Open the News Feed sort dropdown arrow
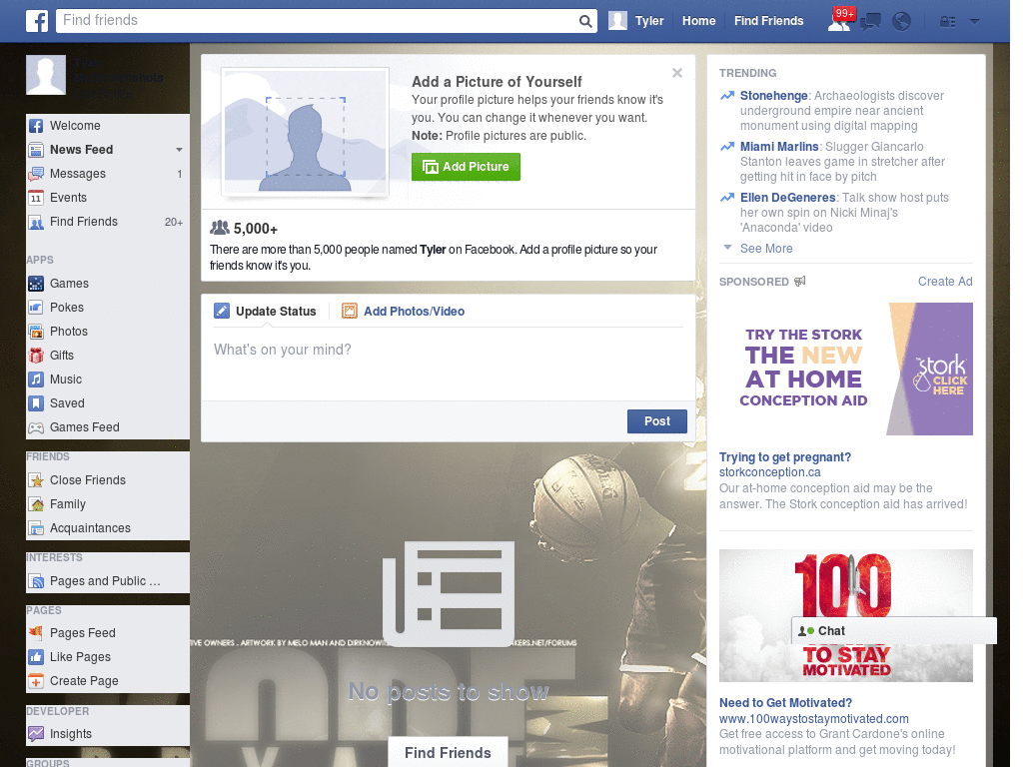 point(179,150)
